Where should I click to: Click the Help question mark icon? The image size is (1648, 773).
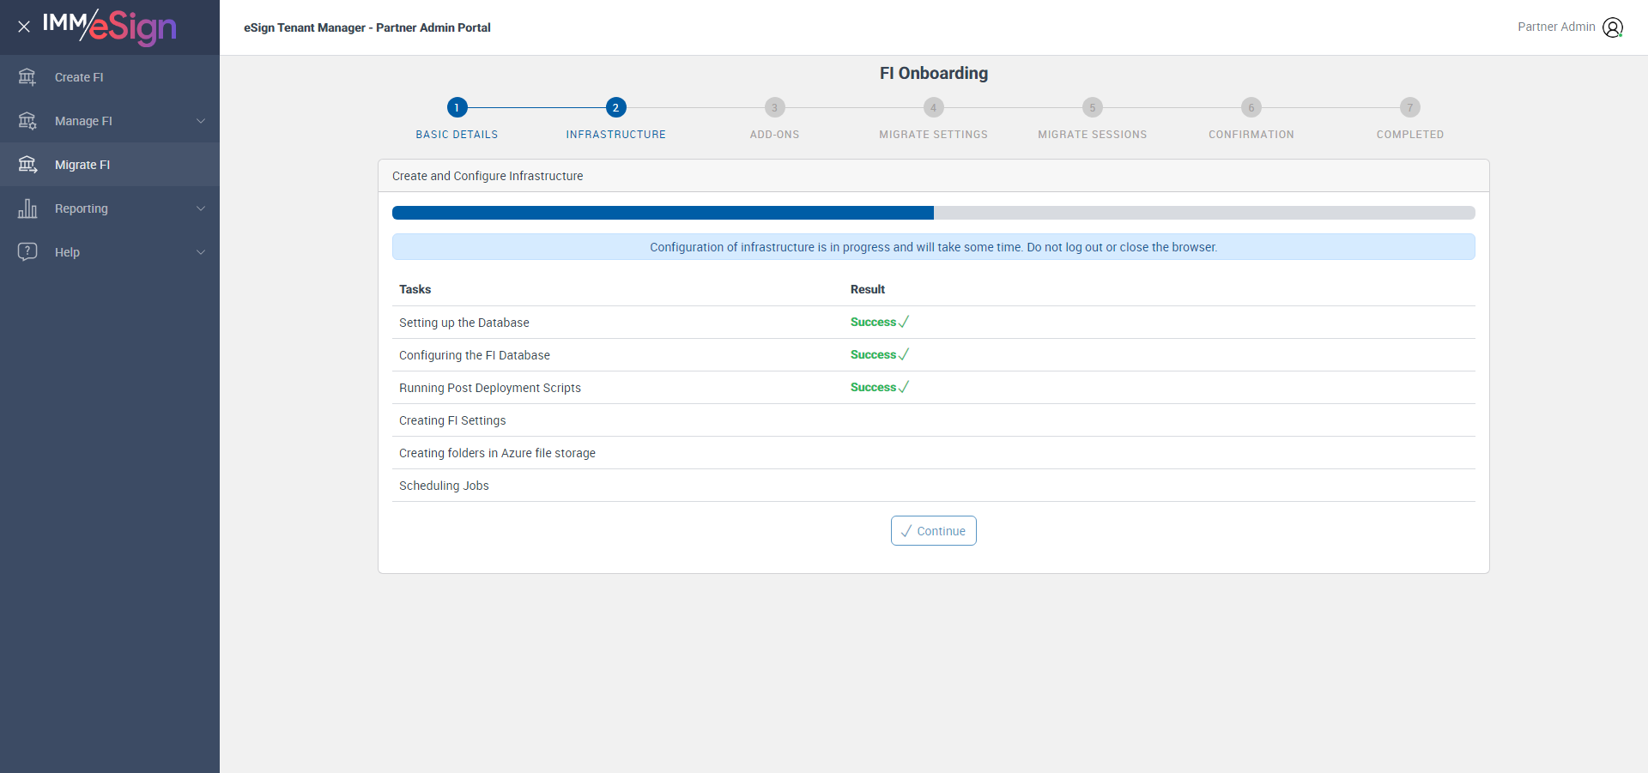(27, 252)
